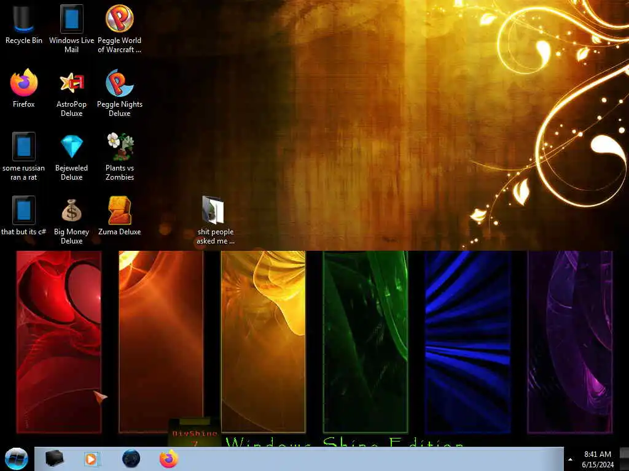Click the 6/15/2024 date in tray
The image size is (629, 471).
coord(597,465)
